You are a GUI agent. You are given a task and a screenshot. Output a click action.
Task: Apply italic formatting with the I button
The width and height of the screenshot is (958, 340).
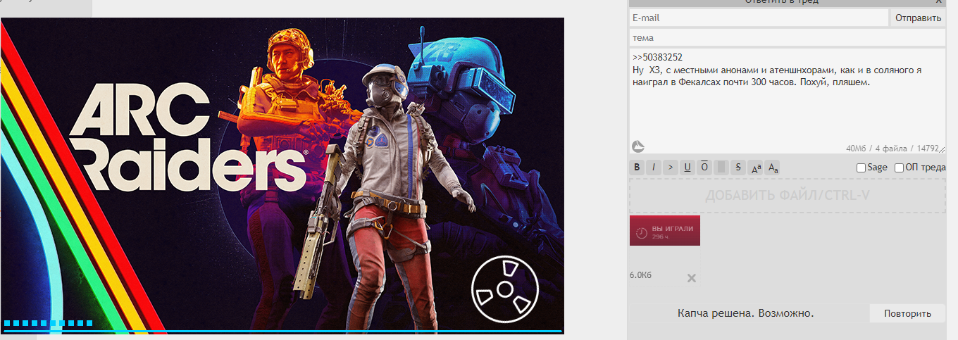point(654,167)
